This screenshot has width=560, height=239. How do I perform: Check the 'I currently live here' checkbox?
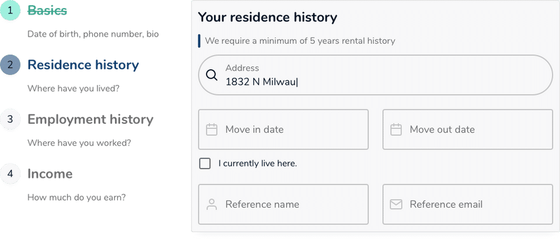(x=205, y=163)
